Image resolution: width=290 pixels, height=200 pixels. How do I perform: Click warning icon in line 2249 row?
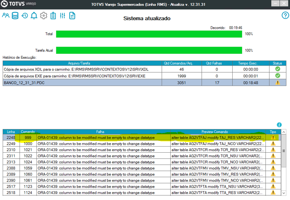coord(273,144)
